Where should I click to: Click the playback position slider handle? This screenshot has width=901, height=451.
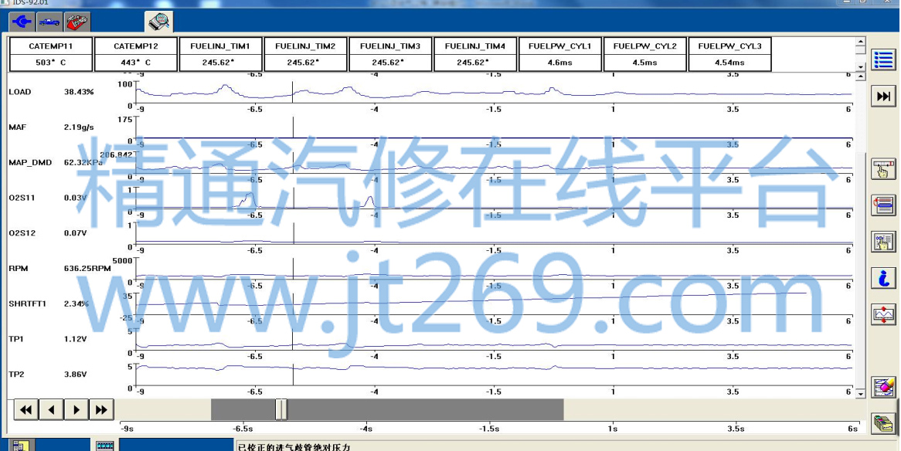point(281,409)
